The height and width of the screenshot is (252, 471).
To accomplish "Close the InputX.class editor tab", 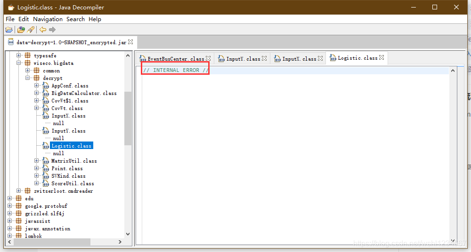I will tap(320, 58).
